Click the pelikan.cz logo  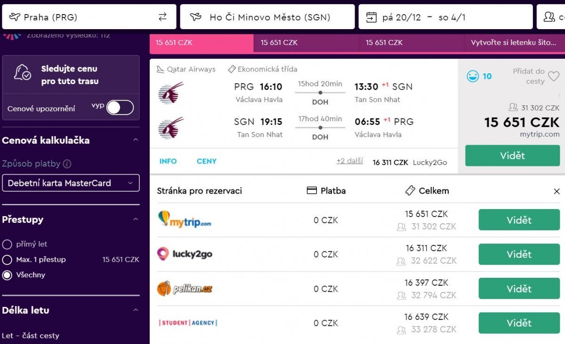click(x=185, y=289)
